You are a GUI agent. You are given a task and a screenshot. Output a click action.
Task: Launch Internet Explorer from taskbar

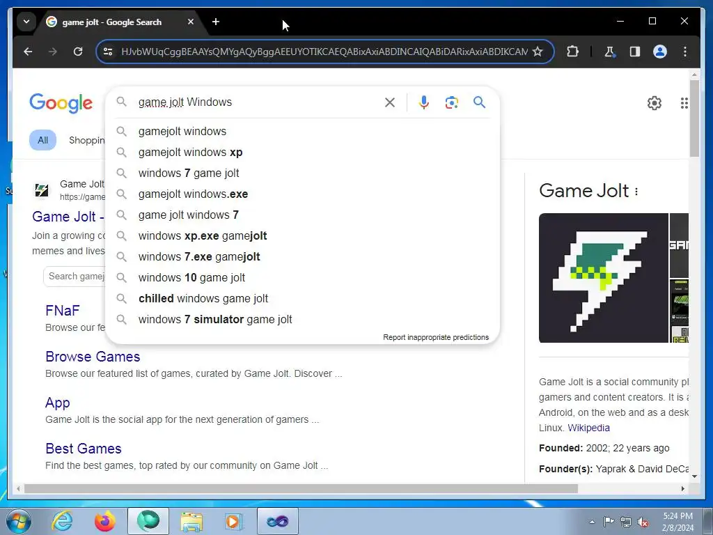pos(62,521)
